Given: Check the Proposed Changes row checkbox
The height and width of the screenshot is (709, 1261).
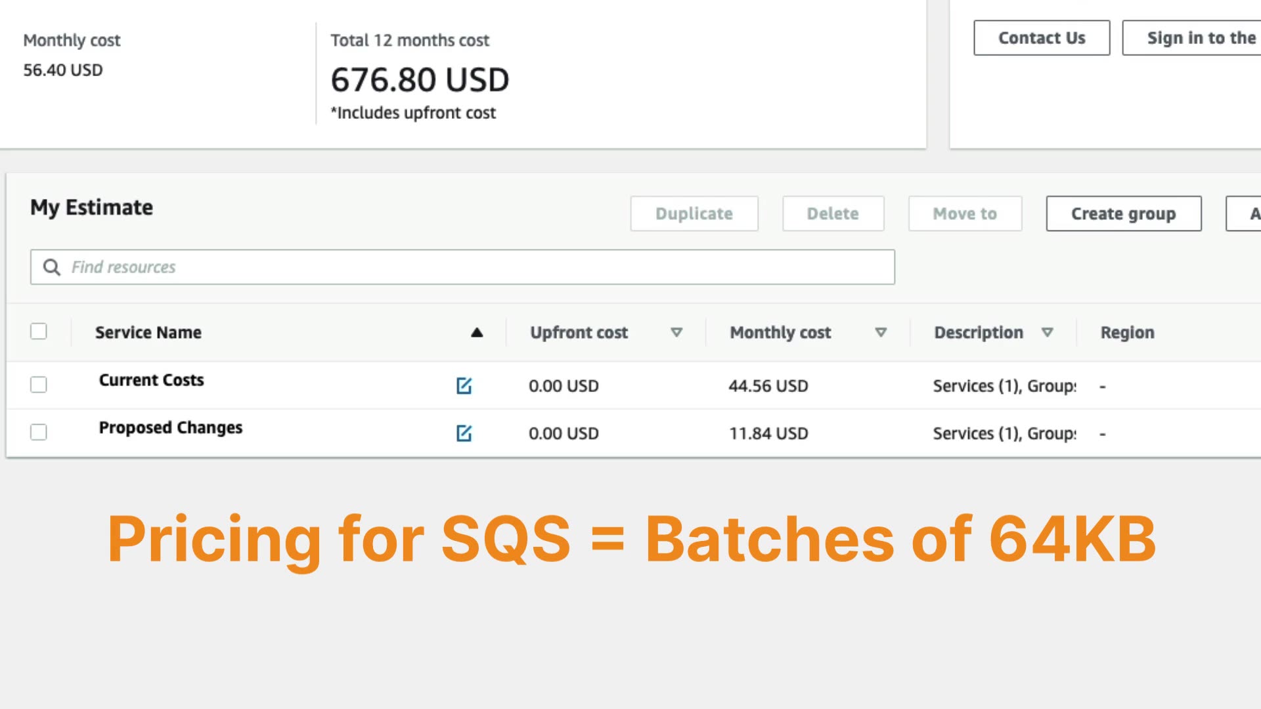Looking at the screenshot, I should coord(39,432).
